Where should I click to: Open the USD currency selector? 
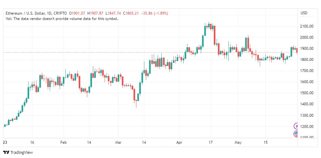tap(304, 13)
